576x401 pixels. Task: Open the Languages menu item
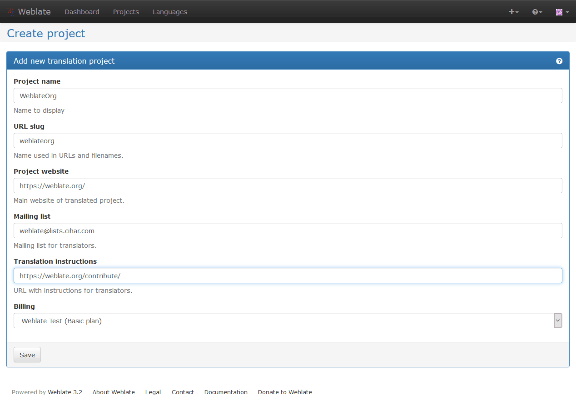(170, 12)
